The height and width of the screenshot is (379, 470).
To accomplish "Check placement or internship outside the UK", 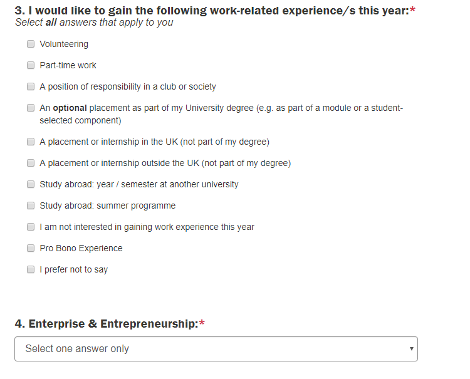I will pos(31,163).
